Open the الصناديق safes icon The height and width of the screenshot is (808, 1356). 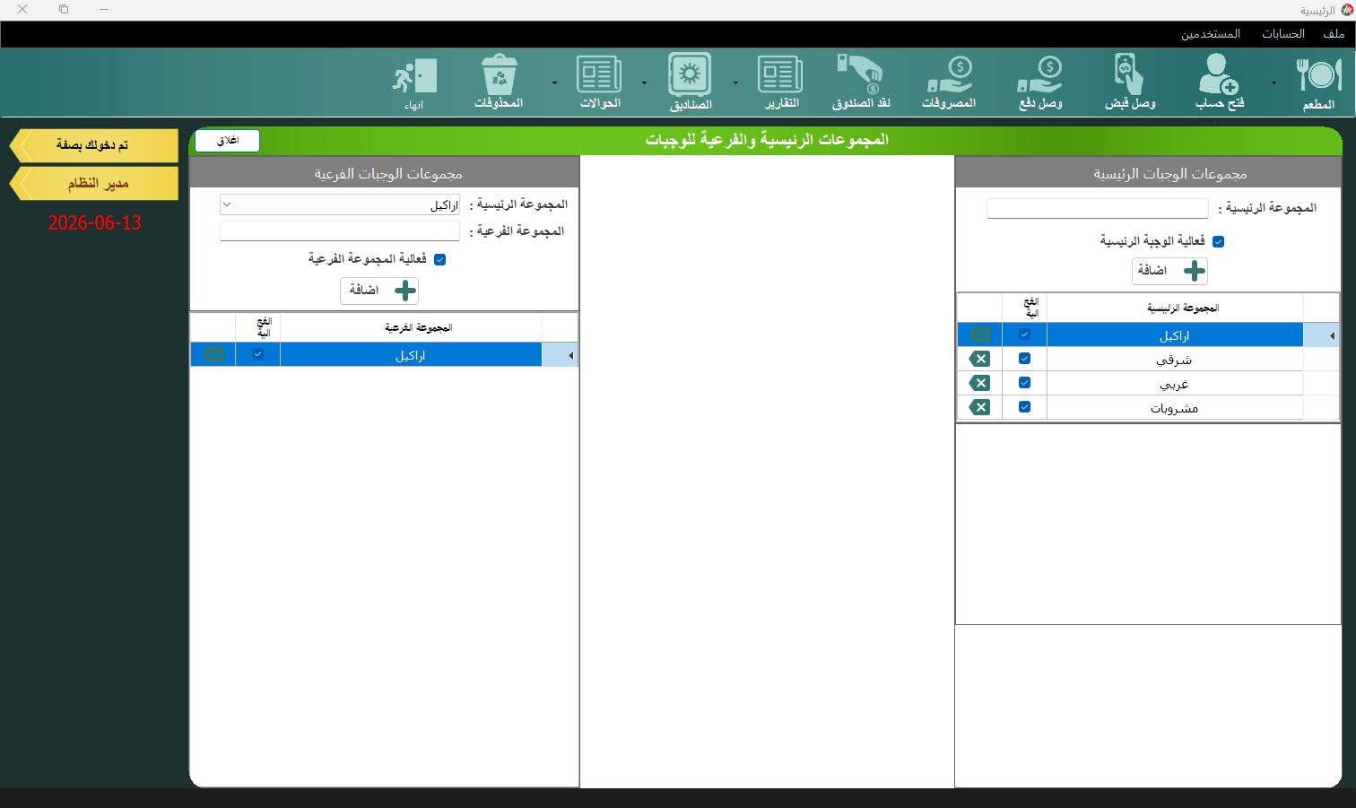point(690,83)
